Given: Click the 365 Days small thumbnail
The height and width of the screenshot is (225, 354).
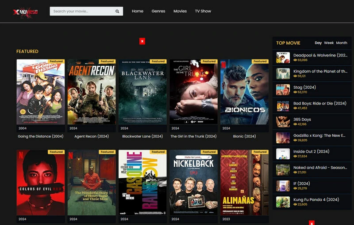Looking at the screenshot, I should tap(283, 122).
